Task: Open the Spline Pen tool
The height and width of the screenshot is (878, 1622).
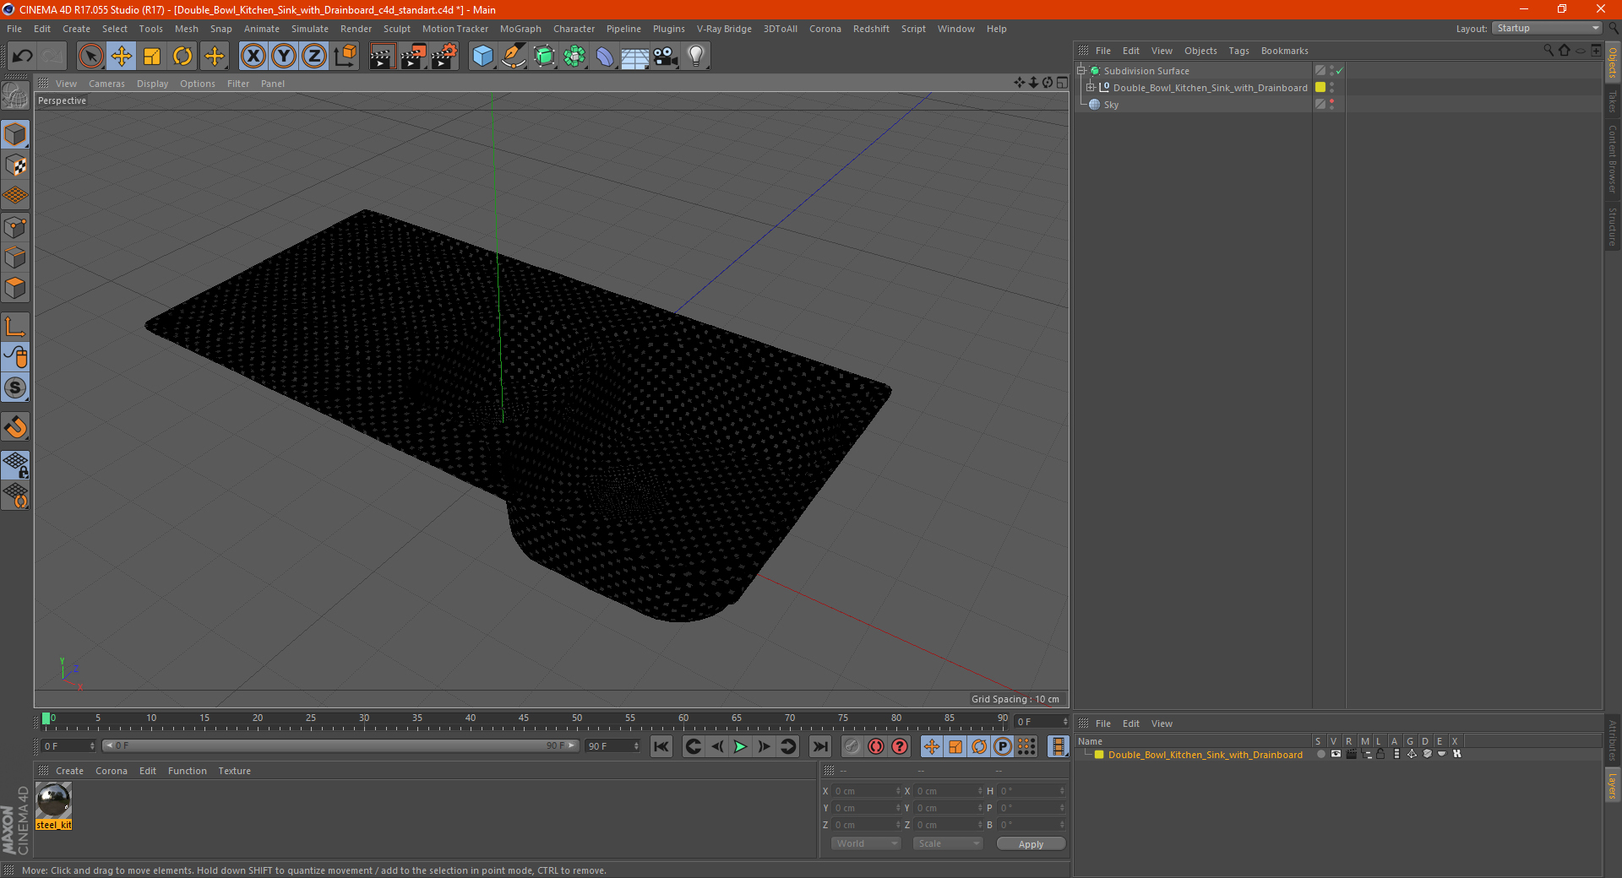Action: point(514,57)
